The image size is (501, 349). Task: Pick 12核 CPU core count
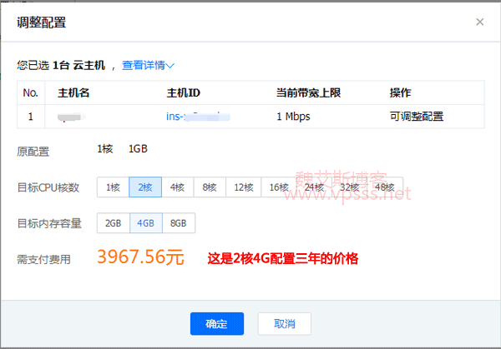[244, 187]
